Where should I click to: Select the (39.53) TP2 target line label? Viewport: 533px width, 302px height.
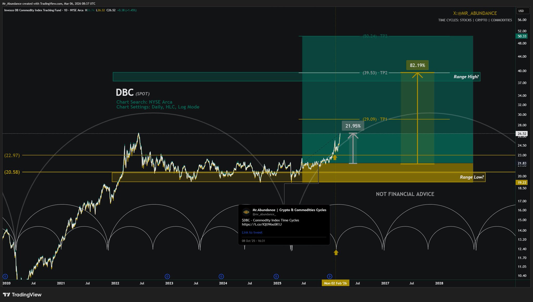(x=375, y=73)
